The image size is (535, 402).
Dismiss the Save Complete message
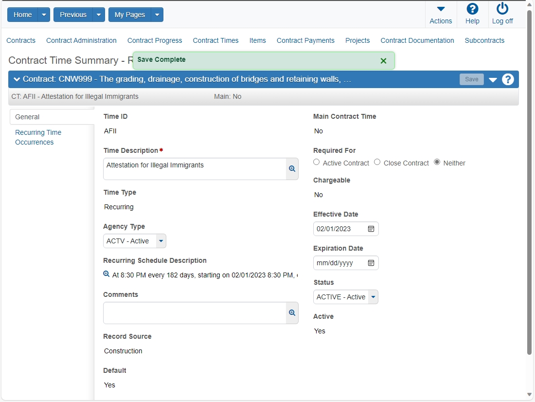click(383, 61)
